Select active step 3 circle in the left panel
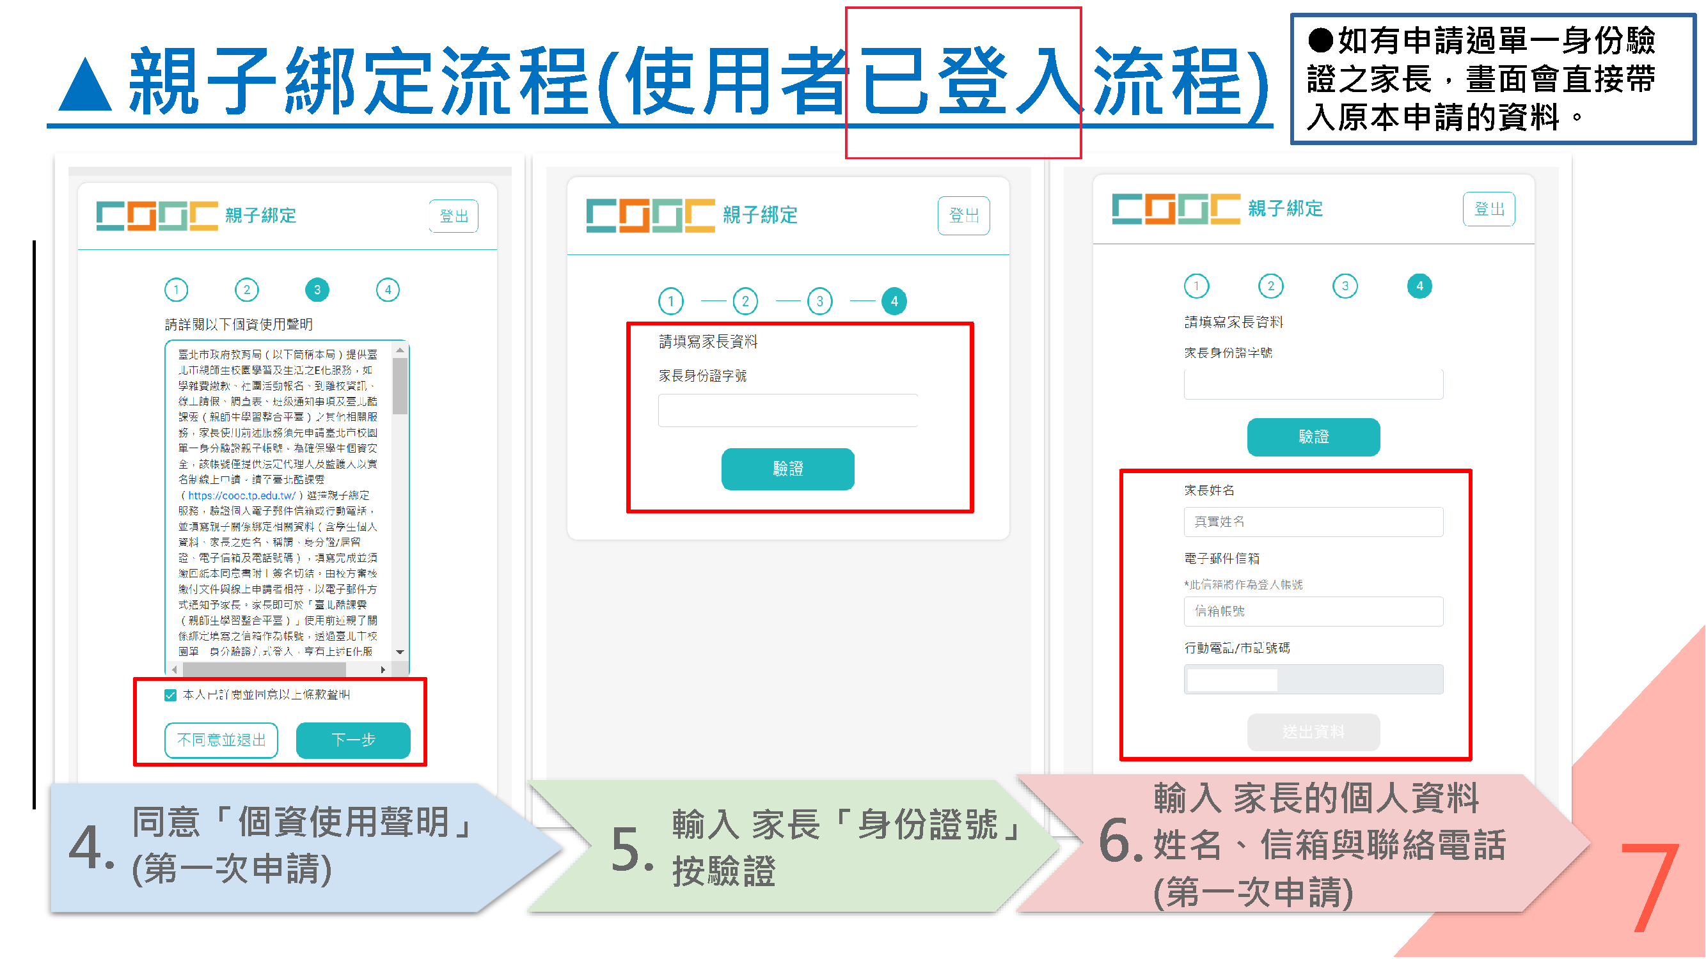Viewport: 1706px width, 959px height. [317, 289]
